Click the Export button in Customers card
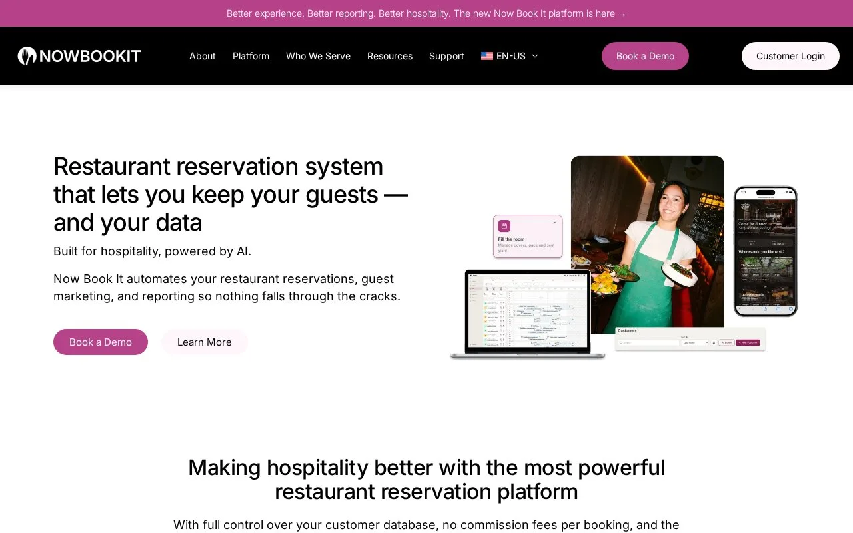The image size is (853, 533). tap(726, 343)
